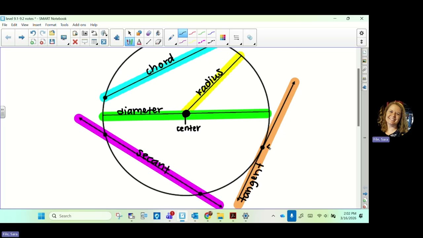Choose the yellow highlighter pen style
Screen dimensions: 423x238
point(192,42)
